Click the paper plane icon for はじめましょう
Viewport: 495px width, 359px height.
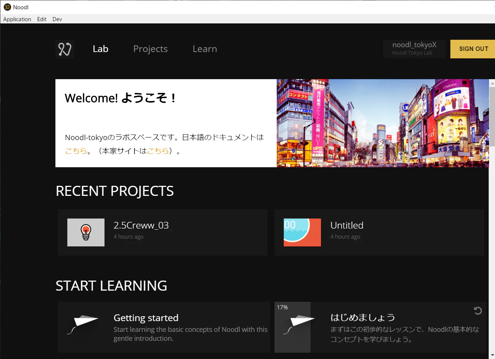pyautogui.click(x=299, y=325)
